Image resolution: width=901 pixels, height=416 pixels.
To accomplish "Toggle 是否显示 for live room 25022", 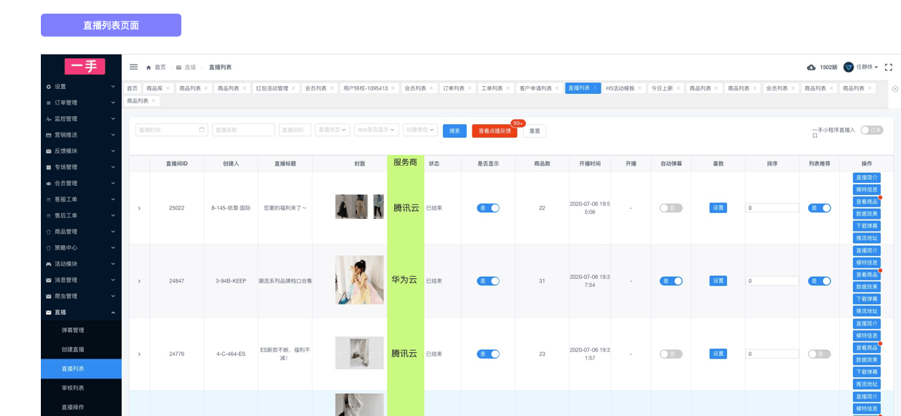I will pyautogui.click(x=488, y=208).
